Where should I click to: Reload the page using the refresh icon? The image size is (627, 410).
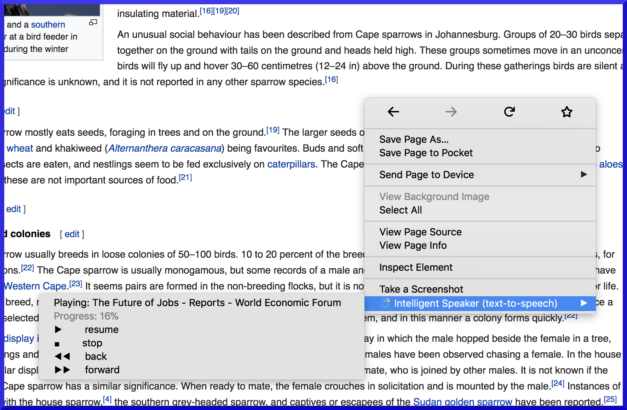click(509, 112)
